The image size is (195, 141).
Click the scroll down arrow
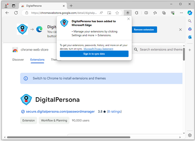click(x=184, y=133)
